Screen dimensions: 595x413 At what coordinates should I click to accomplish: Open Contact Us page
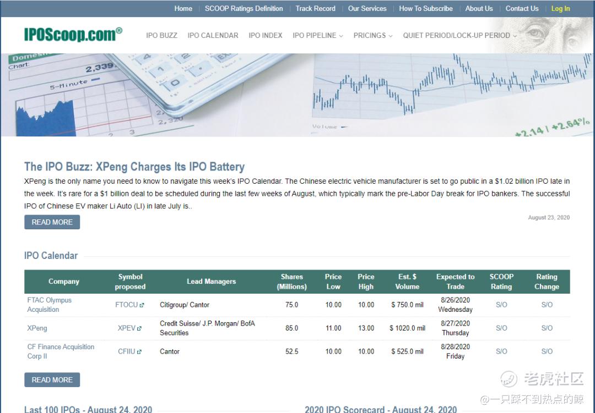[522, 8]
